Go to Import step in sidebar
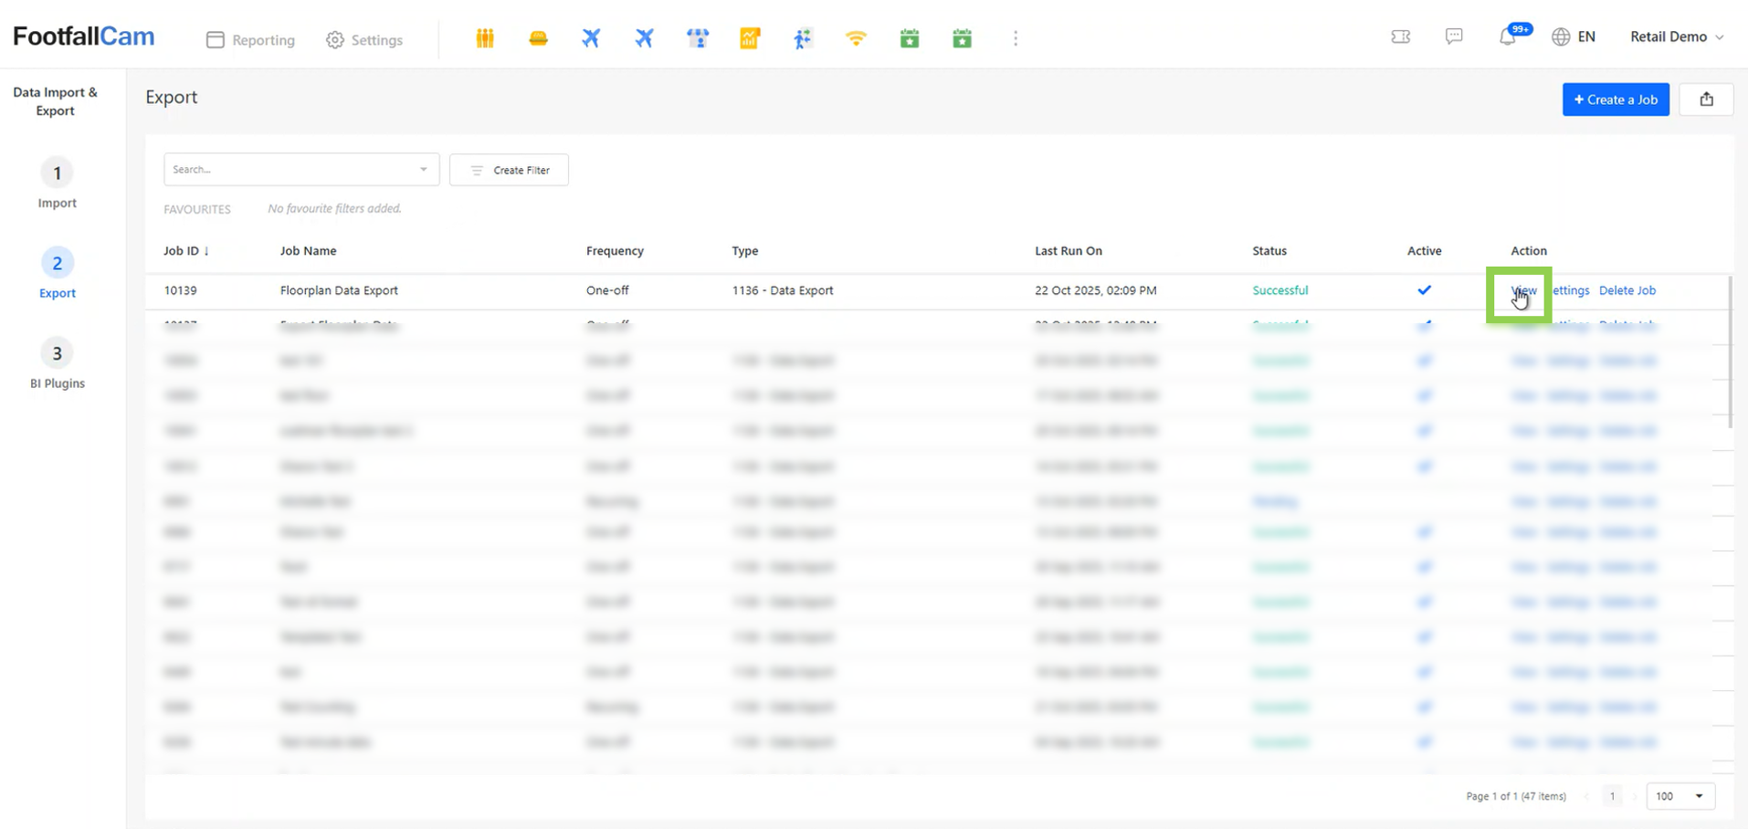 click(57, 184)
